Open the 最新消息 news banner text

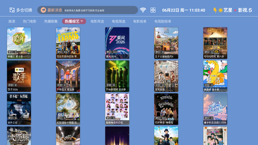click(55, 10)
